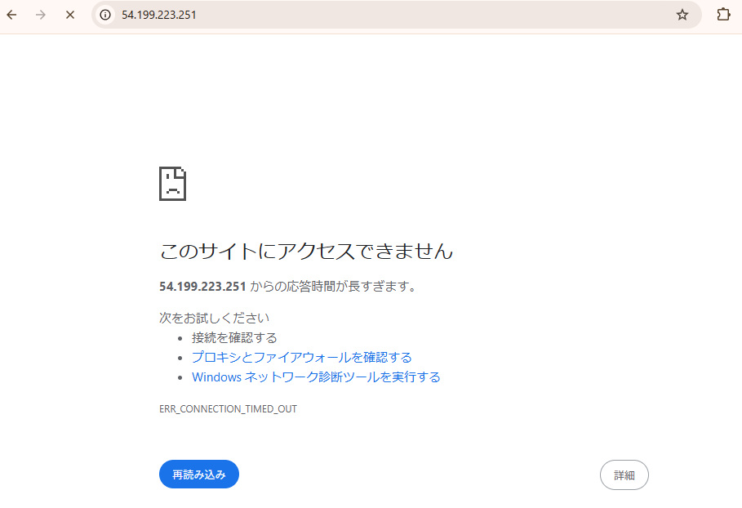Click the forward navigation arrow
Image resolution: width=742 pixels, height=508 pixels.
point(40,15)
